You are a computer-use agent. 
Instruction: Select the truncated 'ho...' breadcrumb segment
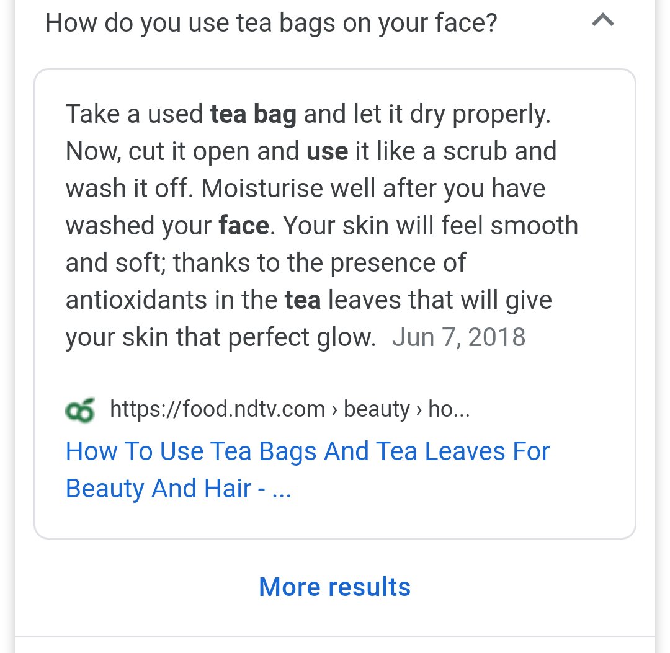point(449,409)
